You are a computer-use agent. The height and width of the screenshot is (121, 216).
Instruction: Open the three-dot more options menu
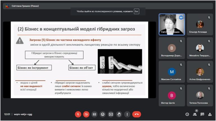127,114
